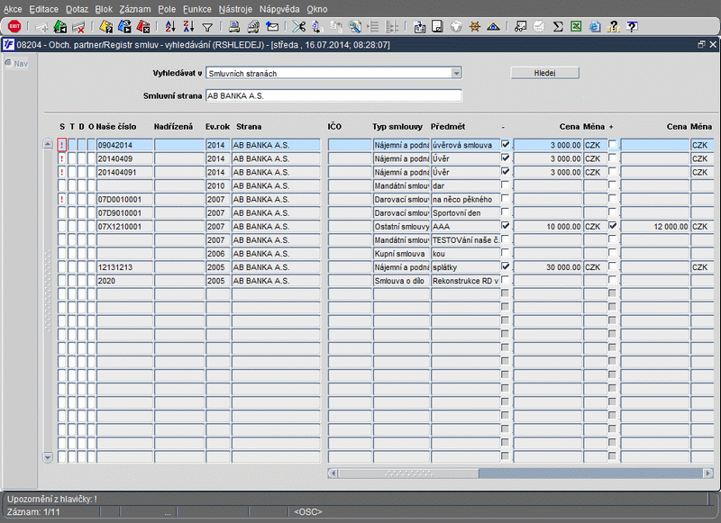The image size is (721, 523).
Task: Open the Funkce menu
Action: point(196,9)
